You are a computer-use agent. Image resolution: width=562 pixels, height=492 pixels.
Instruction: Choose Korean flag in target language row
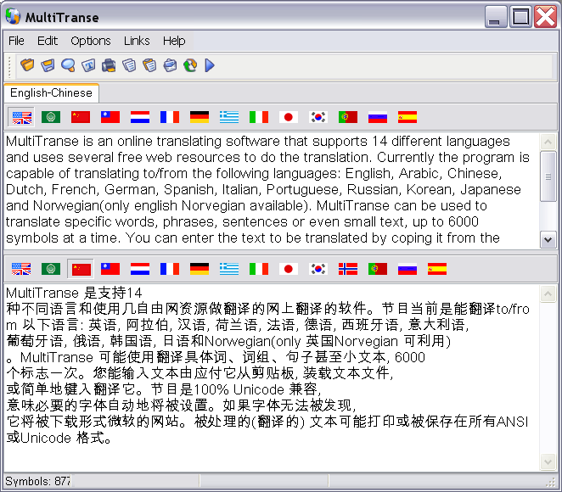(318, 269)
